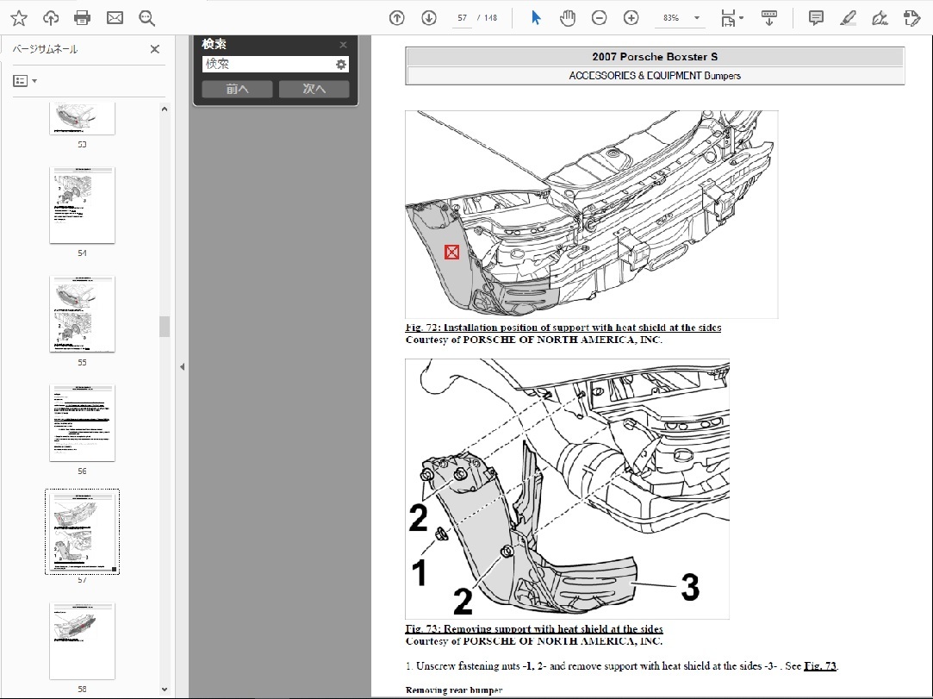Click the 次へ next result button

click(314, 89)
